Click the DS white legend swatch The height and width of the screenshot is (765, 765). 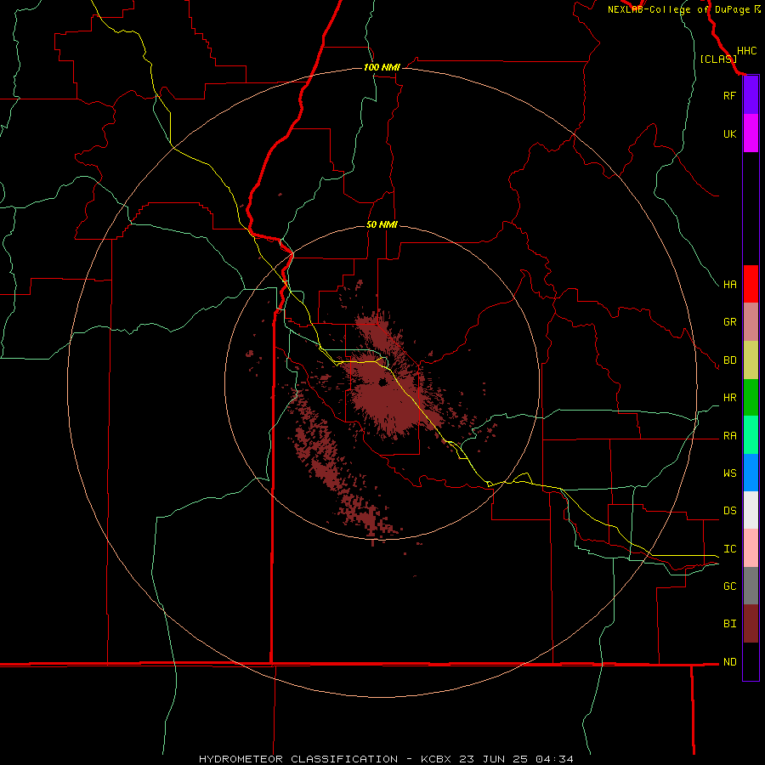click(751, 510)
